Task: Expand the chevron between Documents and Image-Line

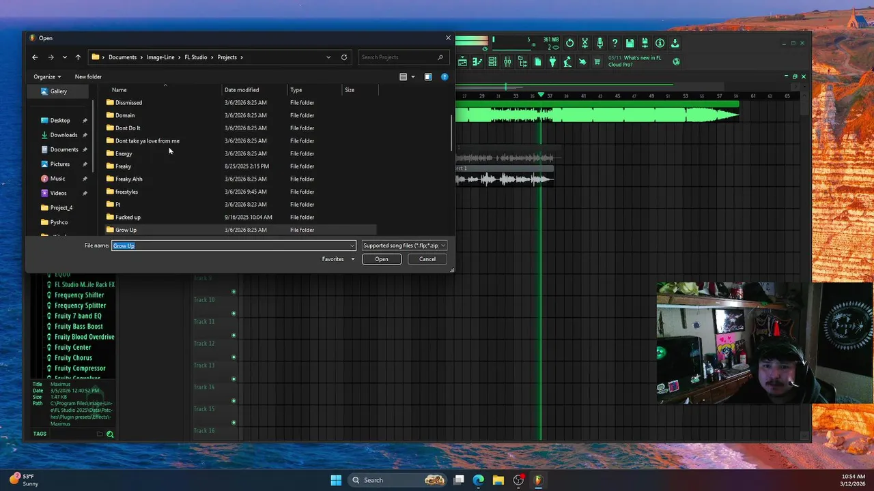Action: (x=141, y=57)
